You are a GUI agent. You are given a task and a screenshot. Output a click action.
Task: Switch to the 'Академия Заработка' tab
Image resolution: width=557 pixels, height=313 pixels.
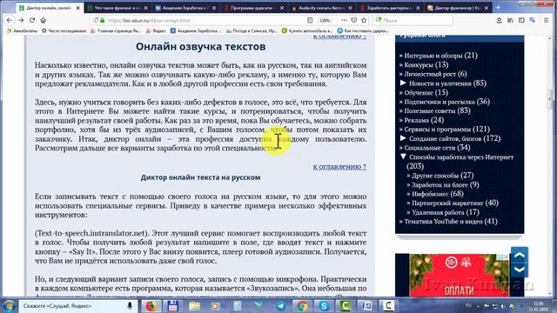(185, 8)
